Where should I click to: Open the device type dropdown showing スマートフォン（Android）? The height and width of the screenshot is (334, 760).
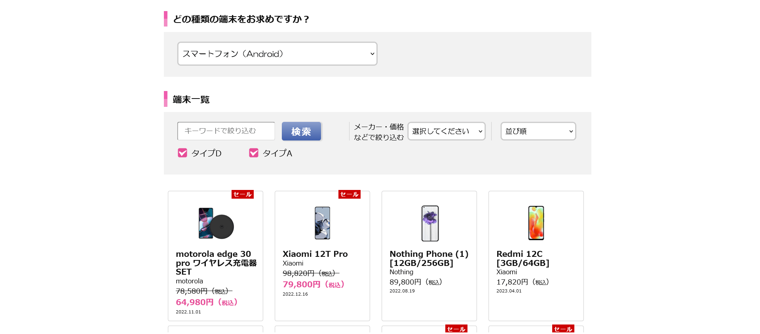click(x=277, y=53)
